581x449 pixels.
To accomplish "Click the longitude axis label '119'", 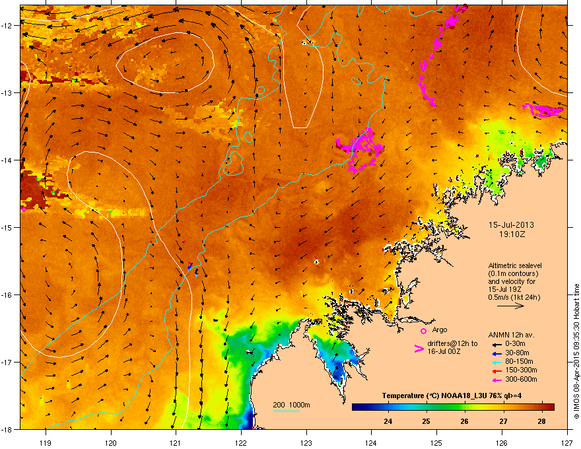I will coord(46,442).
